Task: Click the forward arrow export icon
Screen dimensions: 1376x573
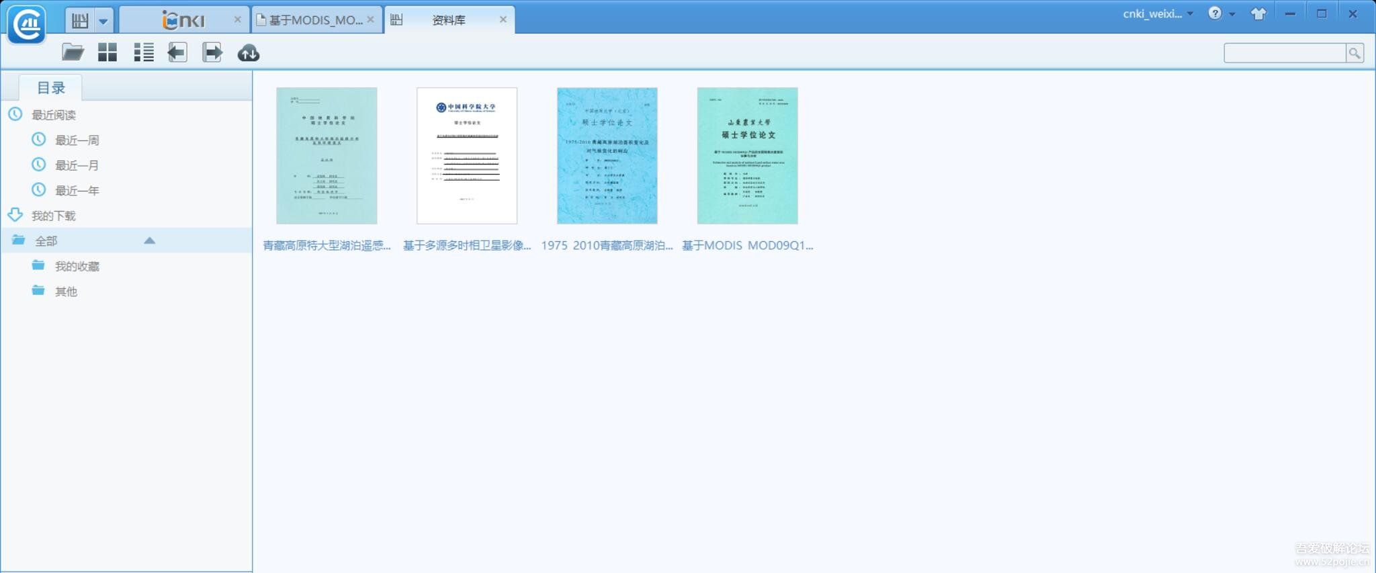Action: [x=212, y=52]
